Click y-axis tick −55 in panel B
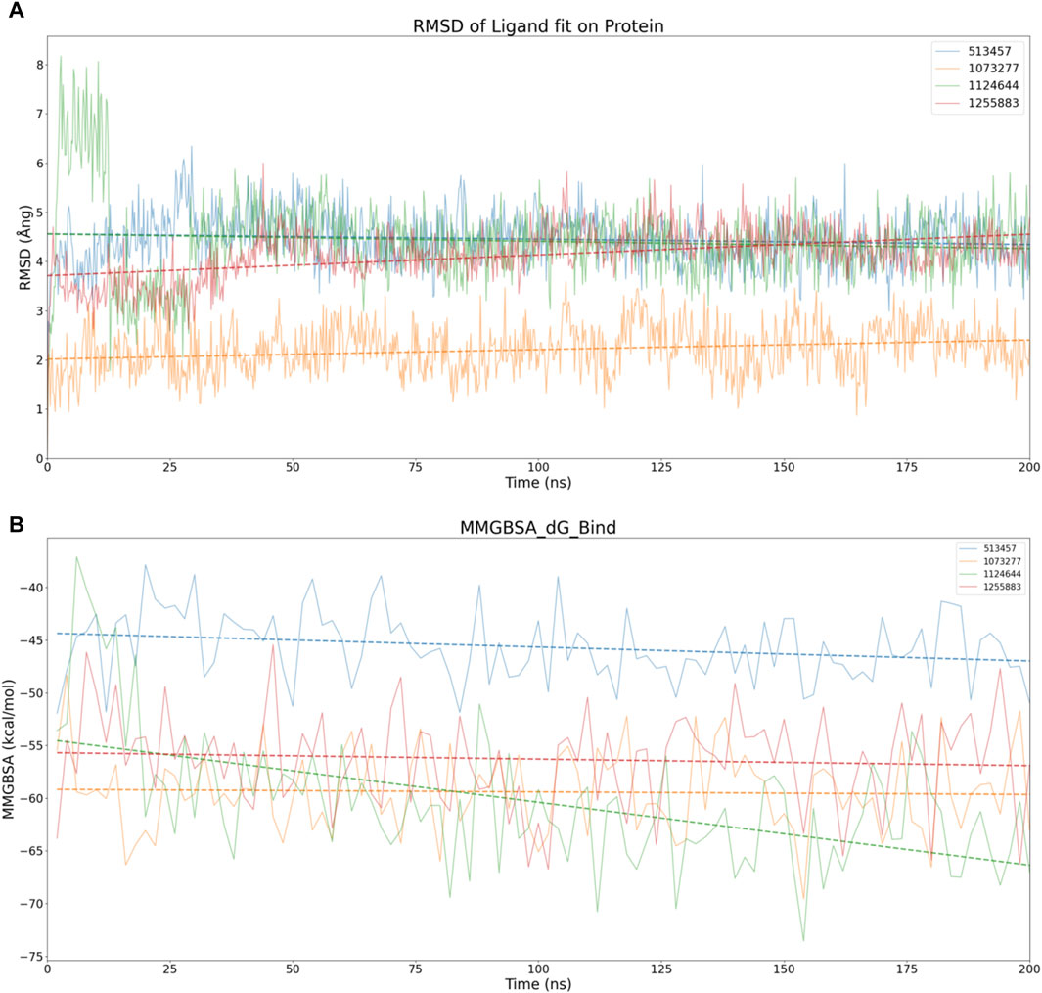1042x993 pixels. [x=32, y=746]
